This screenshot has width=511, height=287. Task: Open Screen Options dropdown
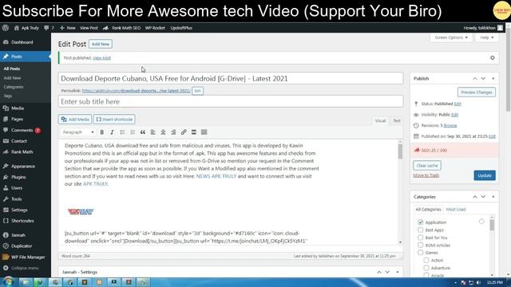tap(451, 37)
